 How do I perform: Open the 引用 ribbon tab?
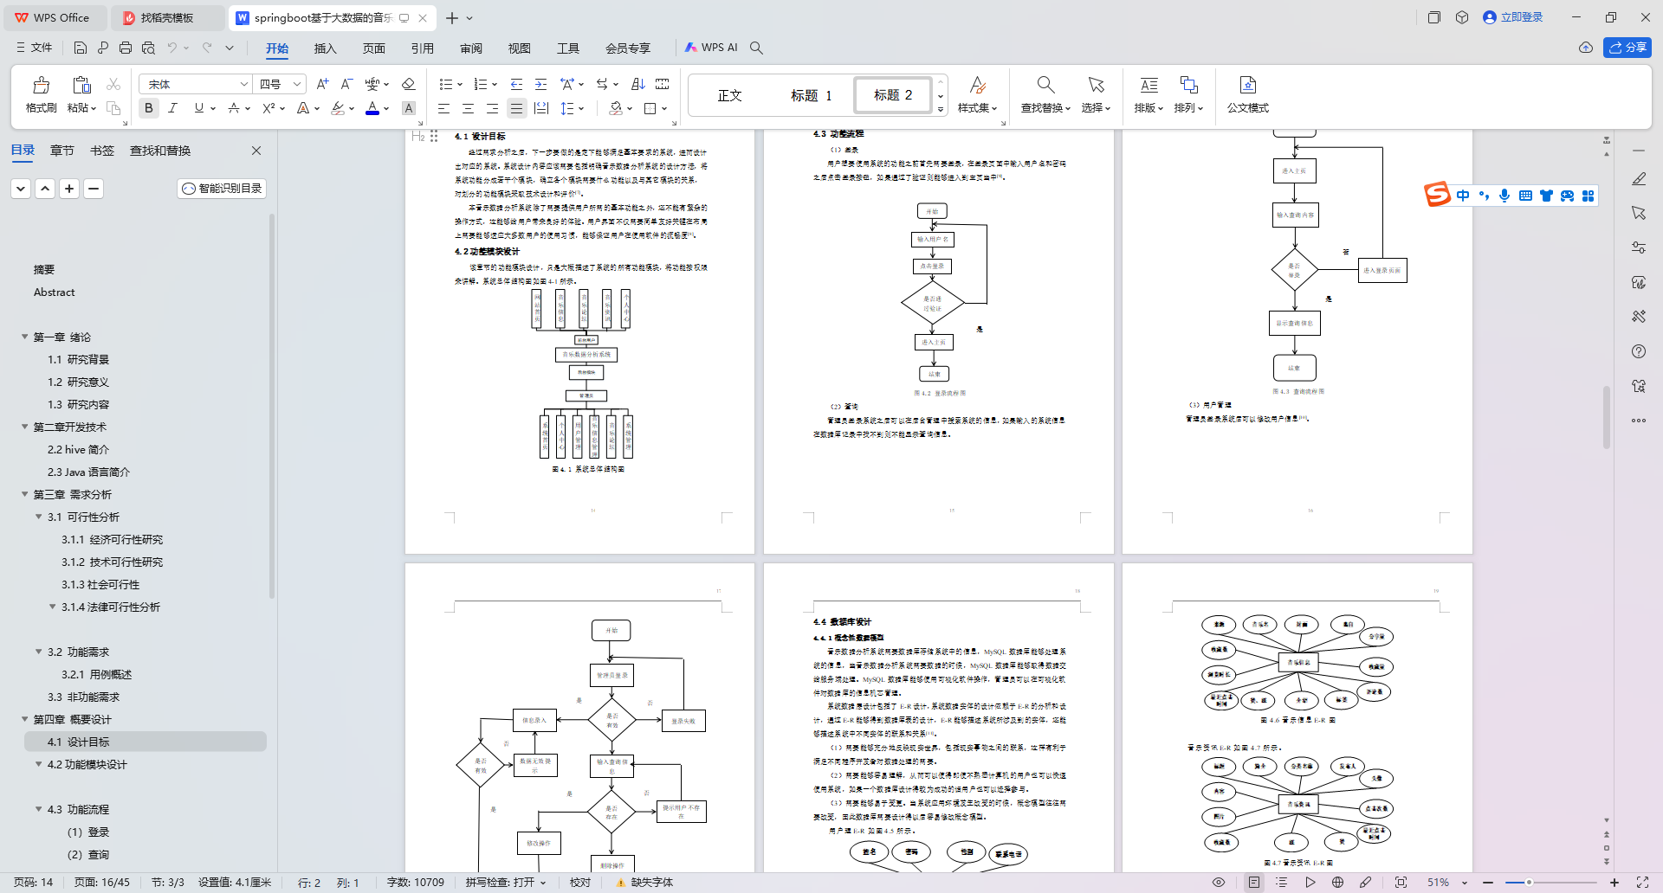[x=422, y=48]
